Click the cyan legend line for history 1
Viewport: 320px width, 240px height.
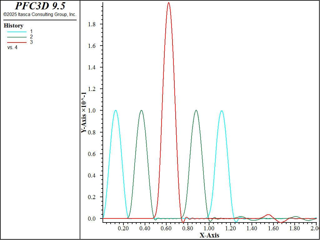tap(17, 32)
